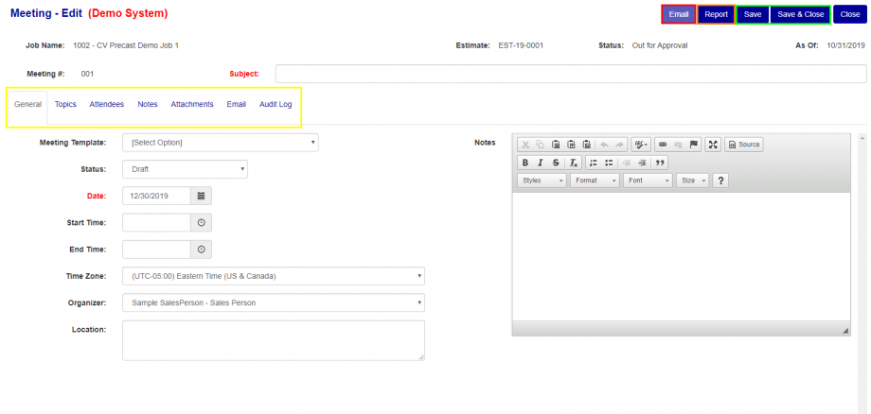Click the Report button
The image size is (871, 414).
[716, 14]
